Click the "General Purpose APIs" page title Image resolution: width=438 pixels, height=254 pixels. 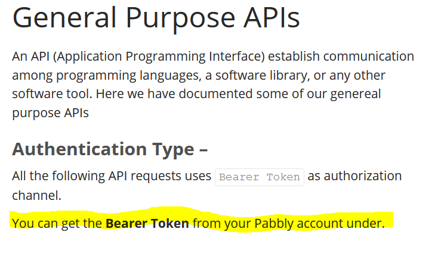point(156,19)
